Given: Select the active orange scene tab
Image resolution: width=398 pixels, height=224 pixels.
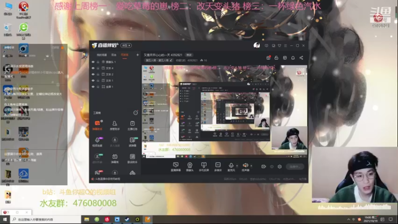Looking at the screenshot, I should (125, 55).
